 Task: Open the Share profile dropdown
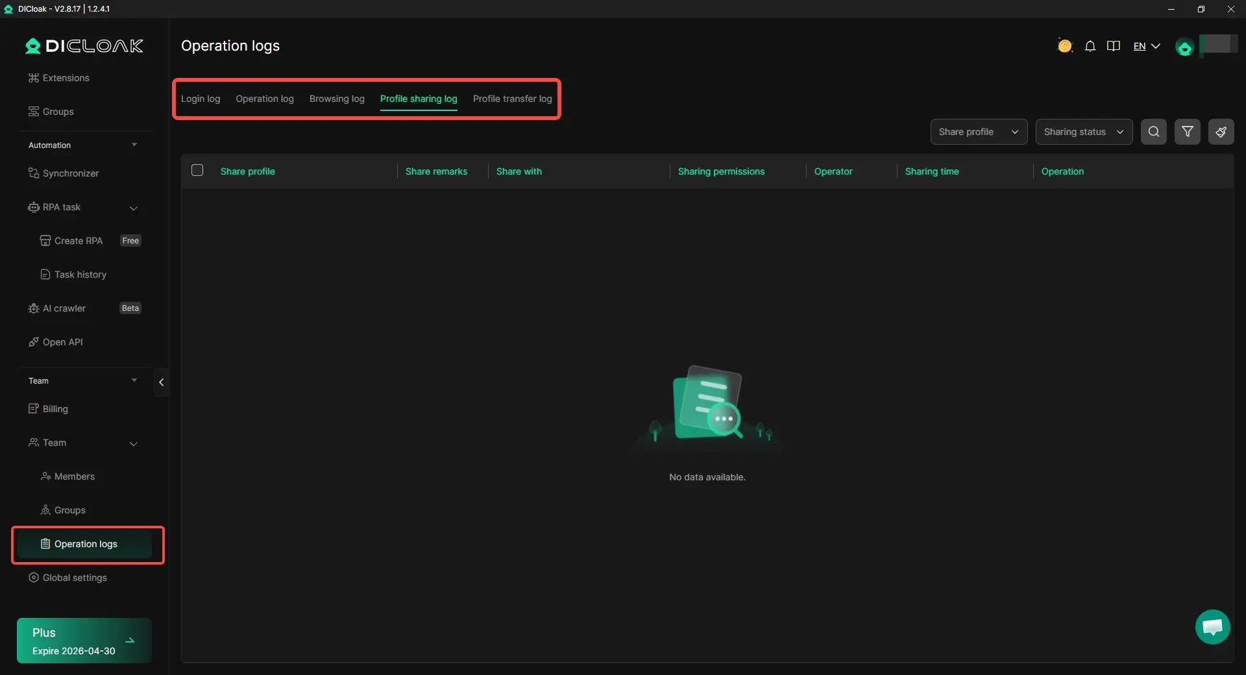coord(978,132)
